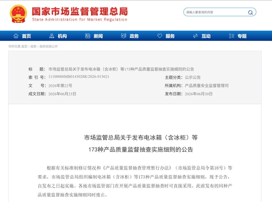Click the newspaper icon beside 新闻

pyautogui.click(x=88, y=36)
